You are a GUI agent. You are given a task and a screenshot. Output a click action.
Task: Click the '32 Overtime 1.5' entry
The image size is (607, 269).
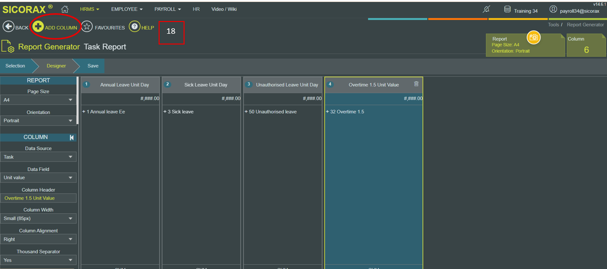point(345,112)
